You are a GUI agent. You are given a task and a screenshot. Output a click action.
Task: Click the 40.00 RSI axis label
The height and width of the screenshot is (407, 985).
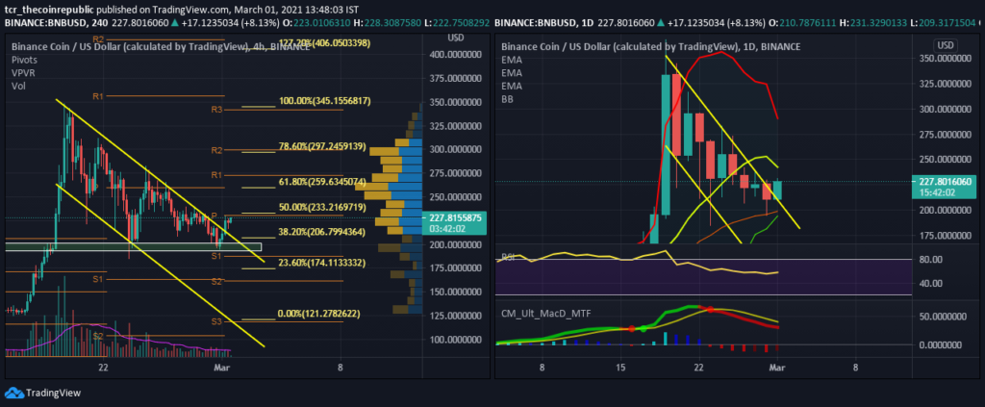(929, 283)
